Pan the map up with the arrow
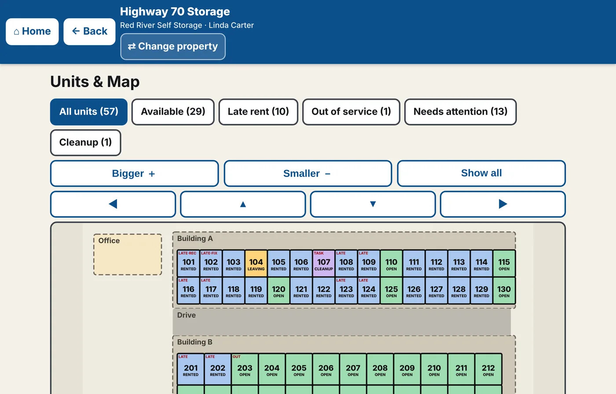This screenshot has height=394, width=616. click(243, 204)
